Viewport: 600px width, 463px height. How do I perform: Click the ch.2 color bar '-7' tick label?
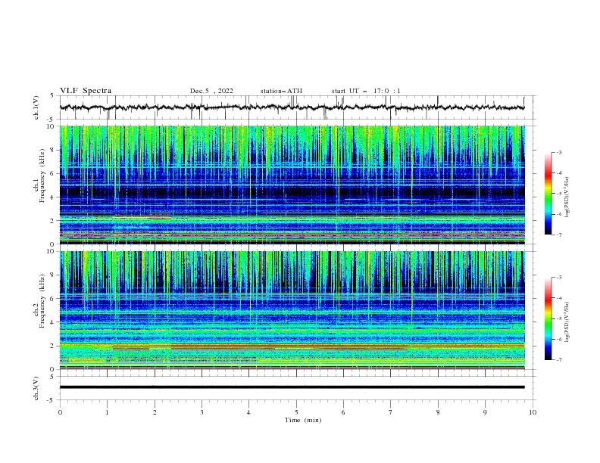pyautogui.click(x=559, y=359)
